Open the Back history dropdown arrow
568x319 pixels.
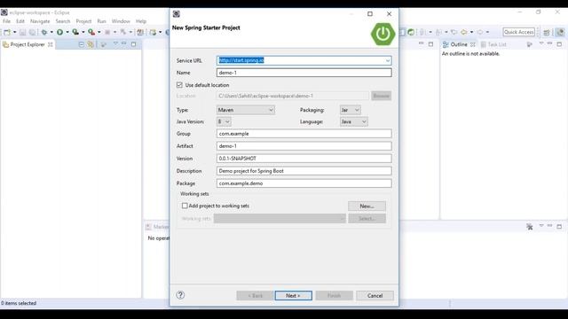coord(471,32)
